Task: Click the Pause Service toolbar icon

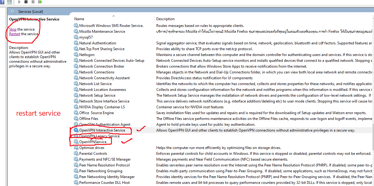Action: 33,2
